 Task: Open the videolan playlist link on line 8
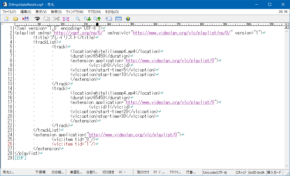coord(170,60)
